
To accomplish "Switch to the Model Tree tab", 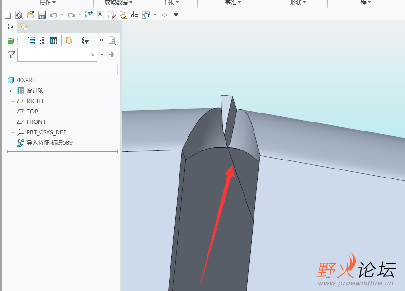I will (x=10, y=26).
